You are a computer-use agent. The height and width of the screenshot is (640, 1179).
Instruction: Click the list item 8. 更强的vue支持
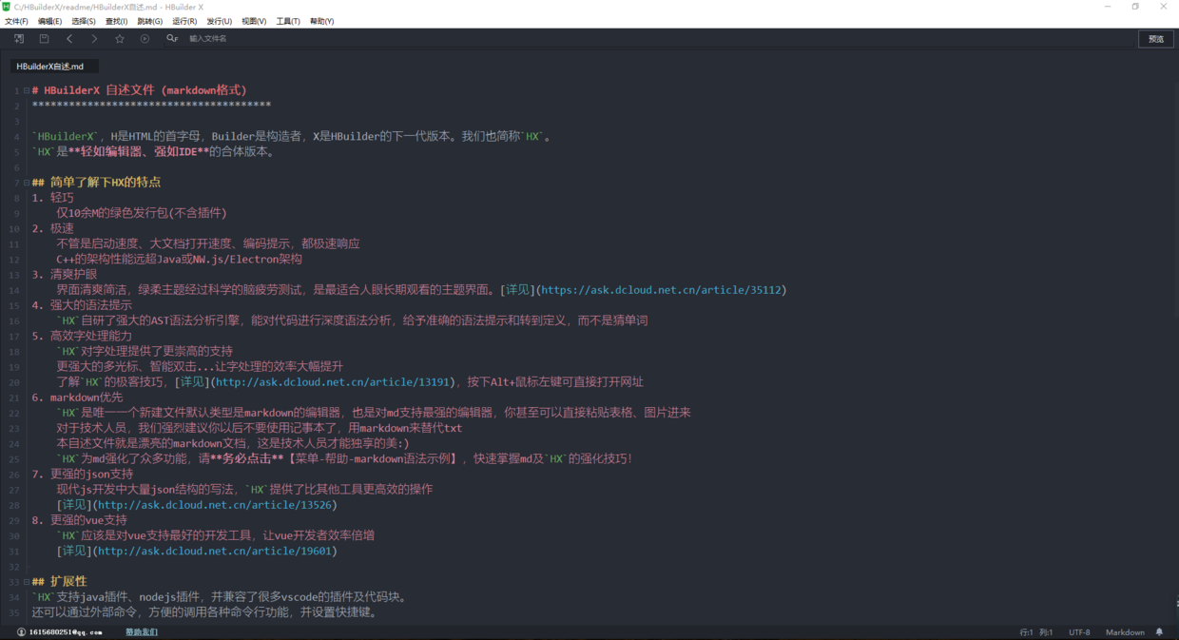(79, 520)
